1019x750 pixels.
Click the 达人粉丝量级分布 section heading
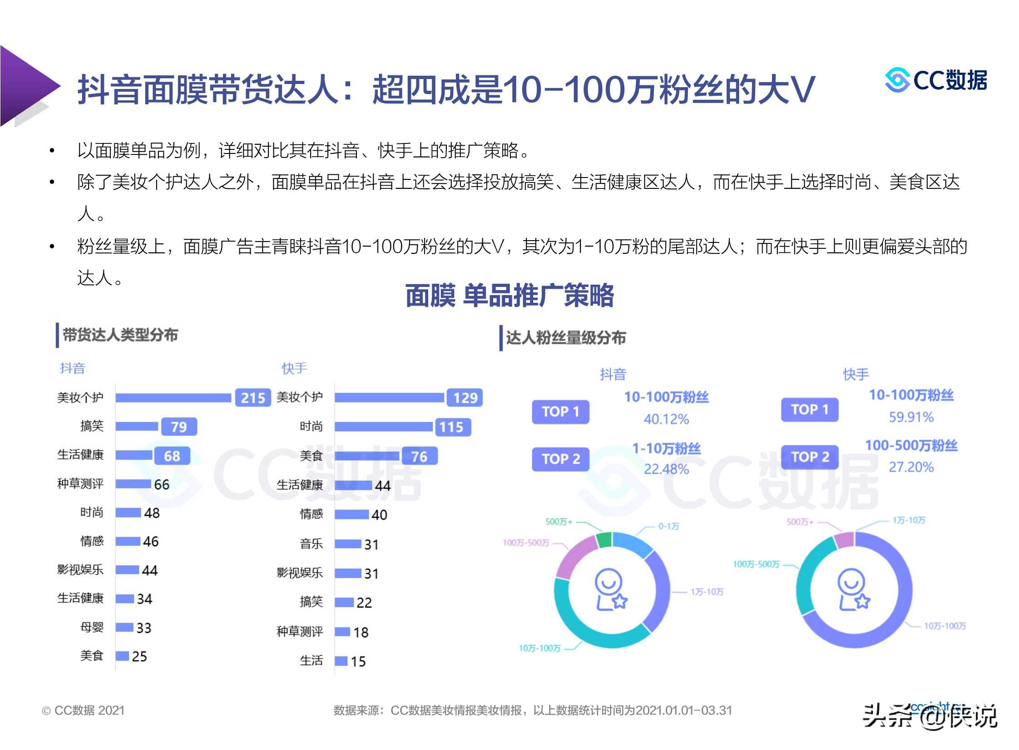566,338
